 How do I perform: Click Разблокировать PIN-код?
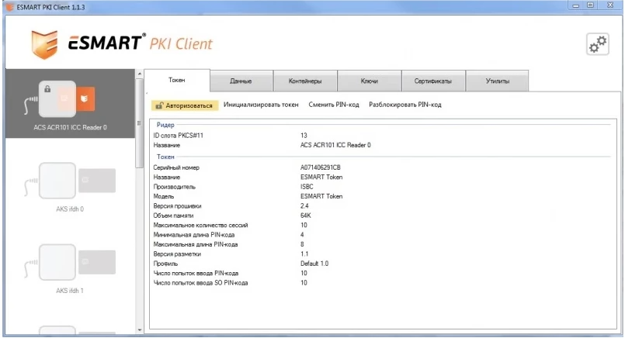click(x=405, y=105)
